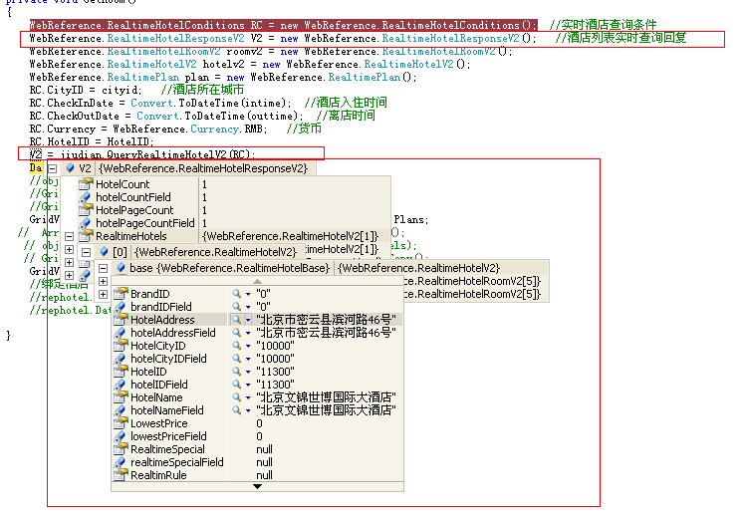744x520 pixels.
Task: Click the V2 = jiudian.QueryRealtimeHotelV2(RC) line
Action: (x=141, y=154)
